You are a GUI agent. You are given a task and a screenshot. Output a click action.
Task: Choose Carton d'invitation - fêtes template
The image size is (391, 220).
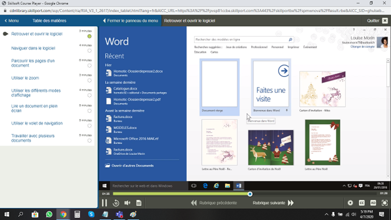(x=323, y=91)
